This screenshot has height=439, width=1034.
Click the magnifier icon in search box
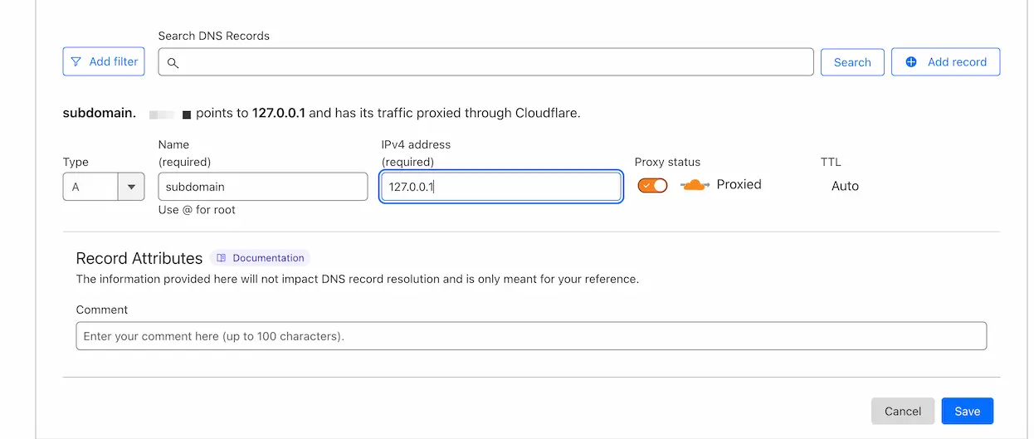[173, 62]
